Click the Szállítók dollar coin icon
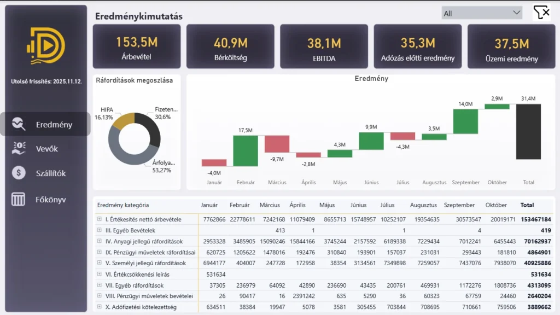 tap(19, 173)
